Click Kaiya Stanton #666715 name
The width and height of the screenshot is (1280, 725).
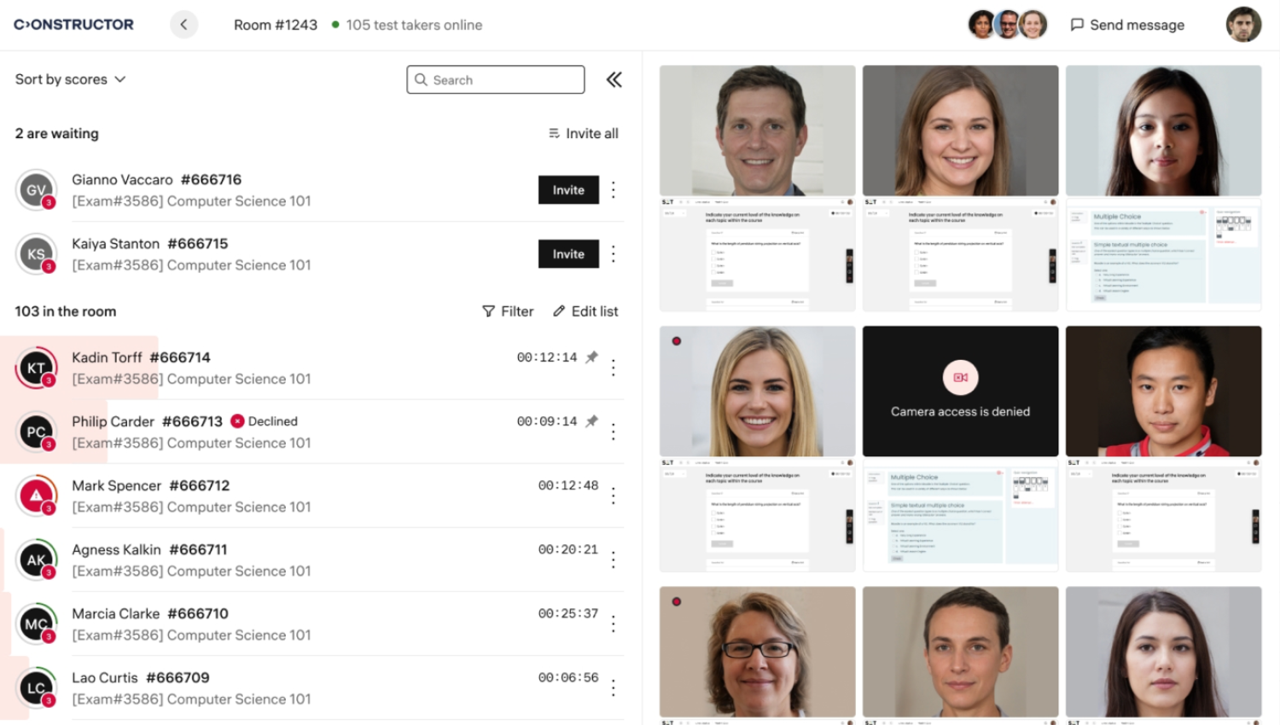[150, 243]
